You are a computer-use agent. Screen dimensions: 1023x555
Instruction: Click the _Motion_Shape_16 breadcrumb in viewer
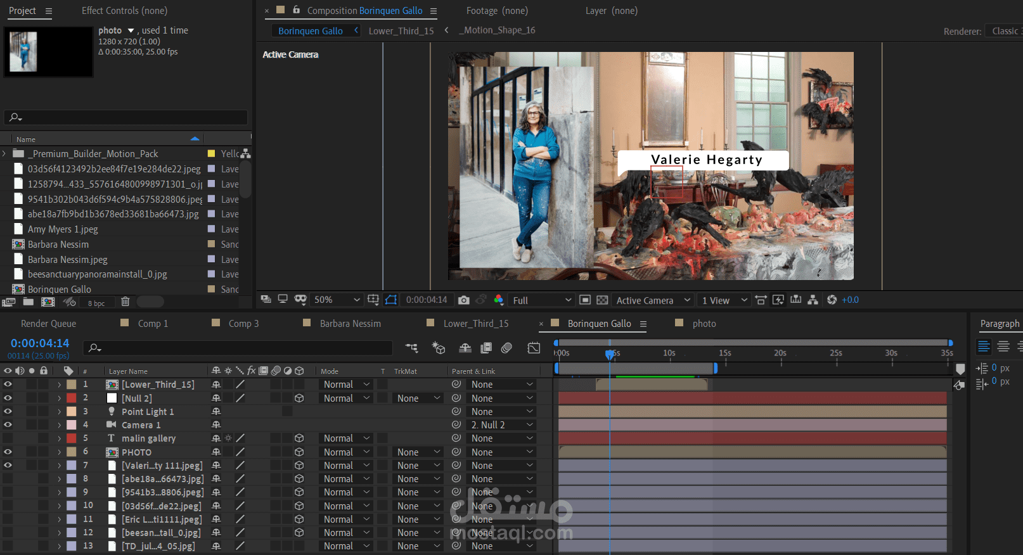pos(498,30)
